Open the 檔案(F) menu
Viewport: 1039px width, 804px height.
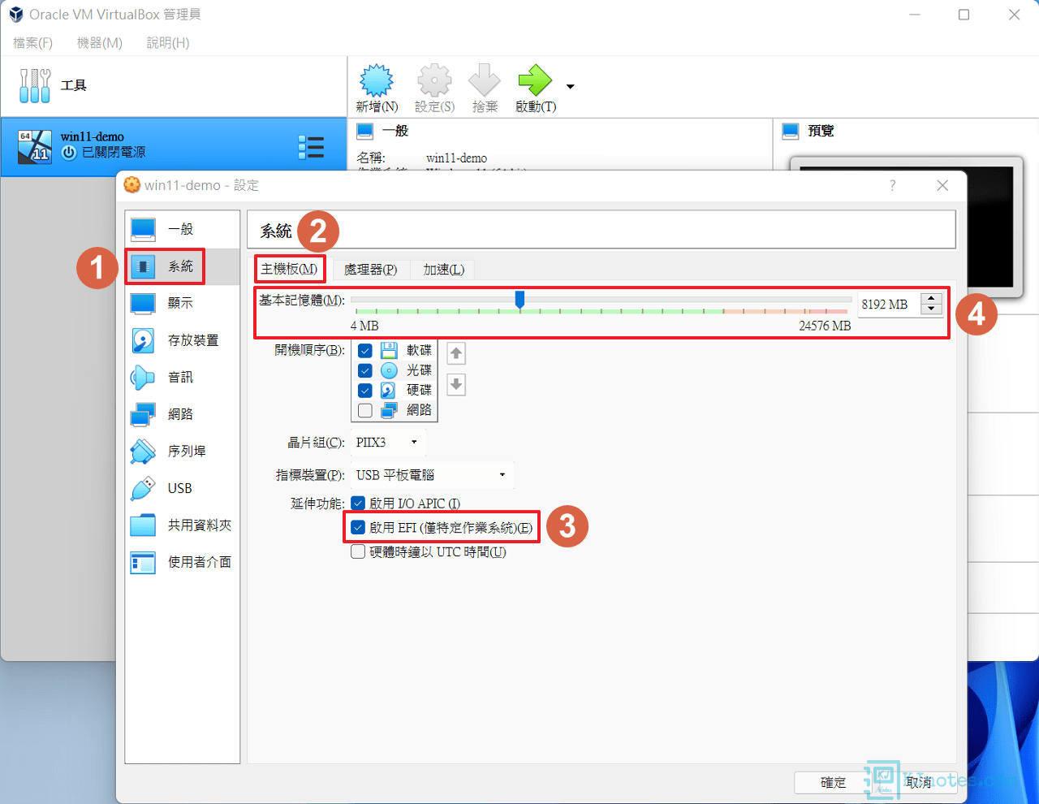coord(33,43)
